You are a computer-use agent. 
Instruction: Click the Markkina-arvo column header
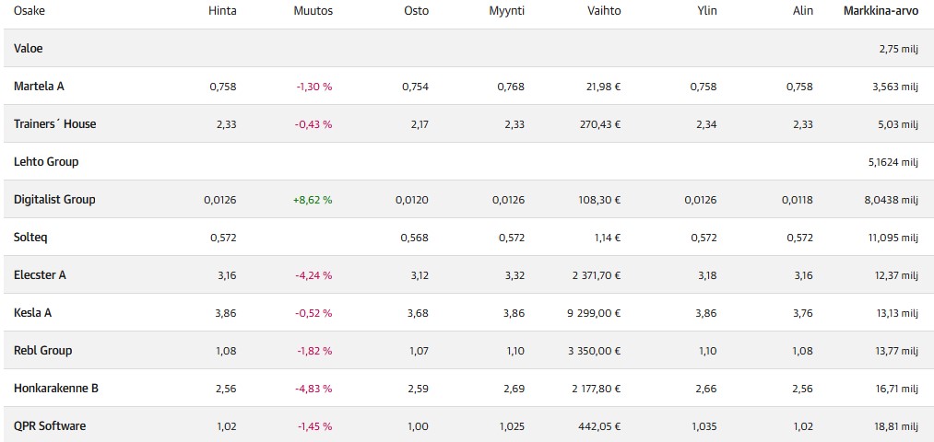click(x=881, y=11)
